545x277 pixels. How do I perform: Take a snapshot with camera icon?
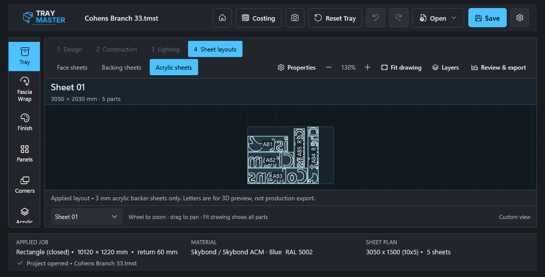click(295, 18)
